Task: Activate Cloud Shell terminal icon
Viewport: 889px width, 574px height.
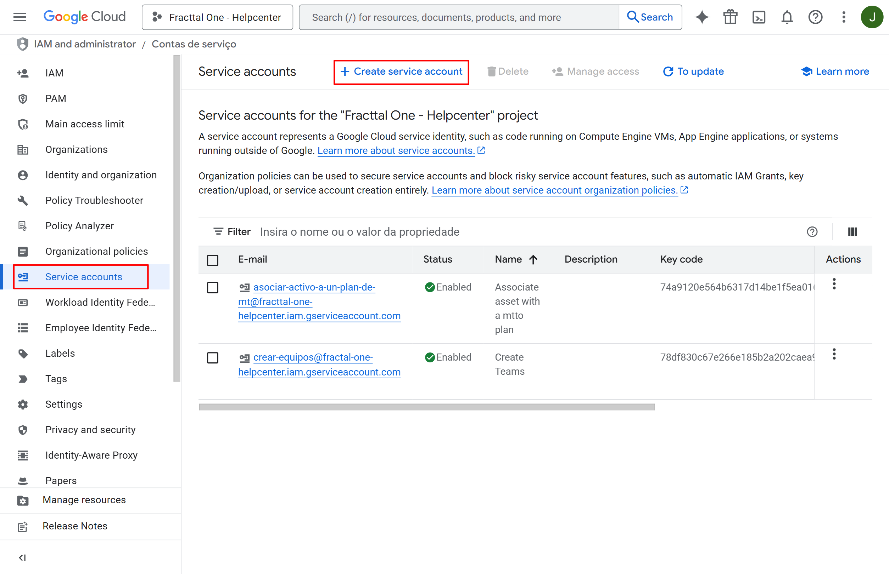Action: point(759,17)
